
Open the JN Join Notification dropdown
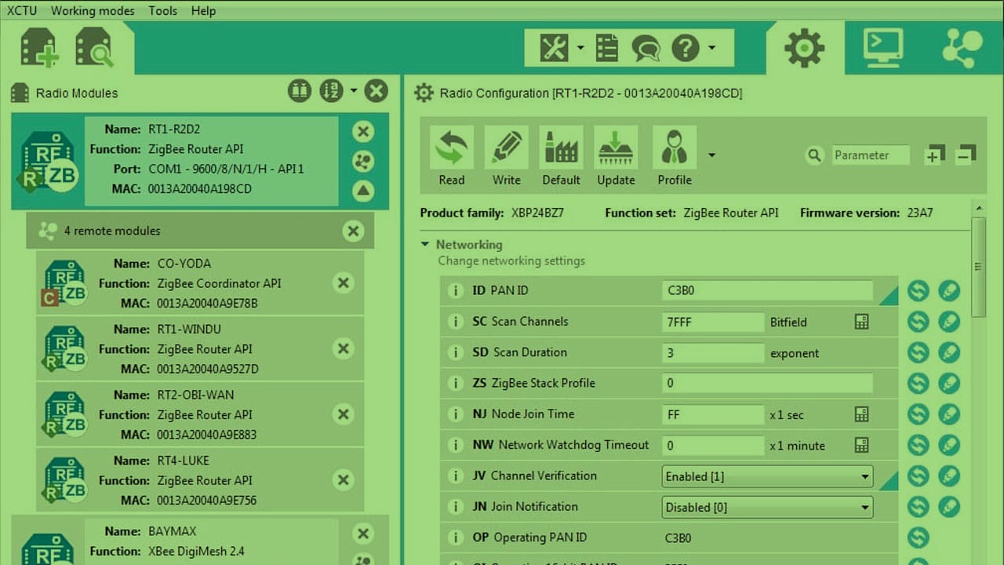767,507
